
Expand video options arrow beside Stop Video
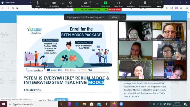pos(63,4)
